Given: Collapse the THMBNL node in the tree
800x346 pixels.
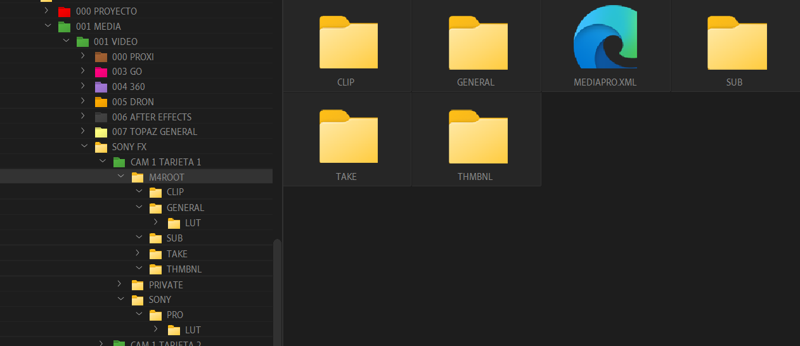Looking at the screenshot, I should pyautogui.click(x=138, y=269).
